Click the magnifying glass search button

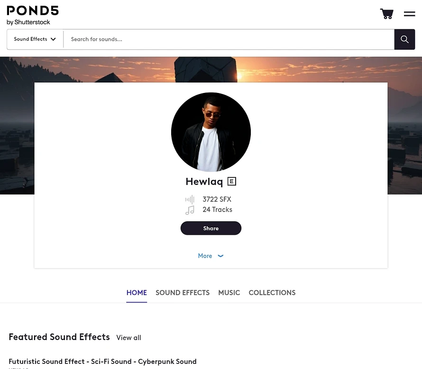404,39
